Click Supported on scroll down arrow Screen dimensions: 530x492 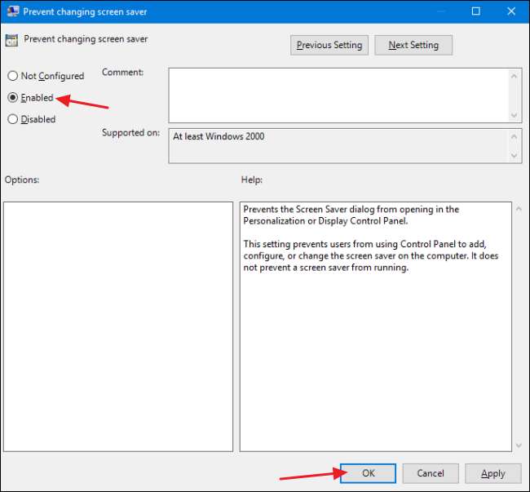[x=515, y=156]
